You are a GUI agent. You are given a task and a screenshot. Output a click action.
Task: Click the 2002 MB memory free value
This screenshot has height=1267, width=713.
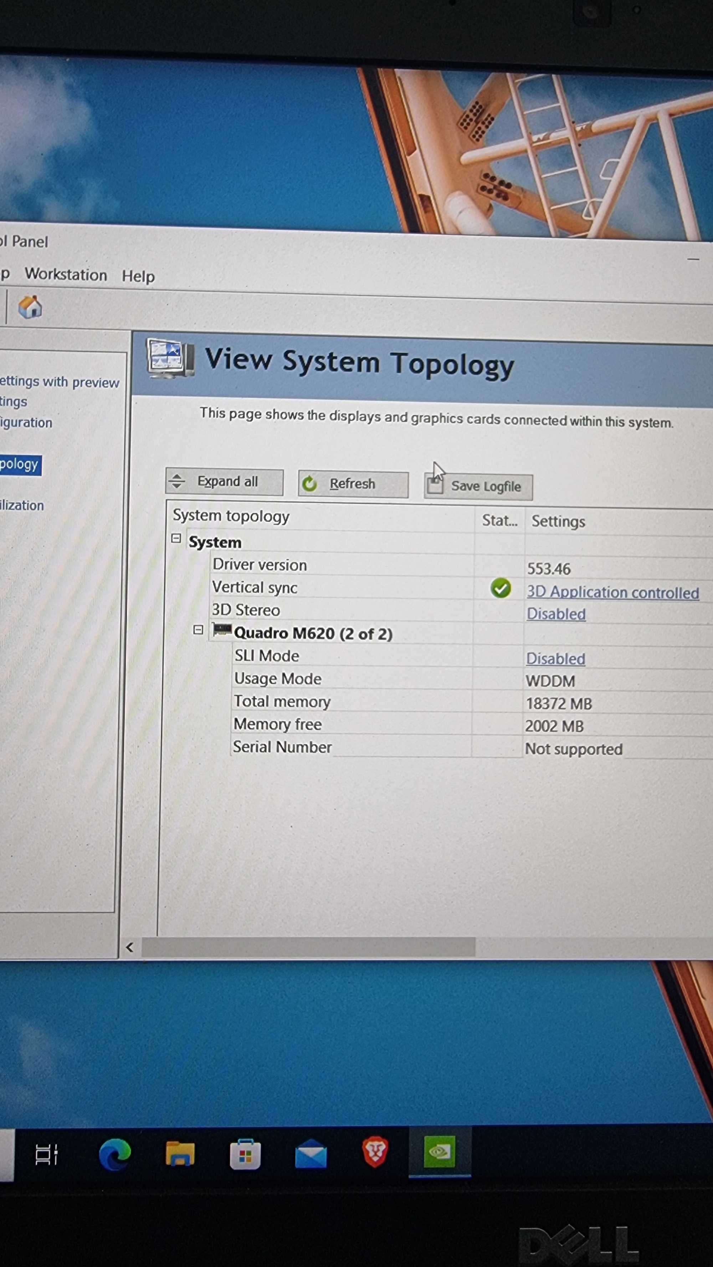(x=554, y=727)
